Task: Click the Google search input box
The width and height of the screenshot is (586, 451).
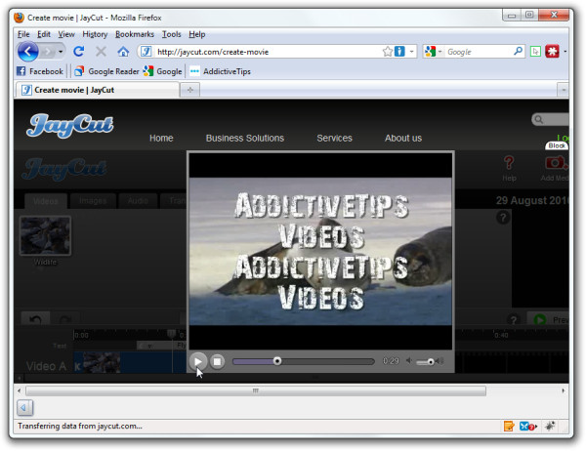Action: pos(479,52)
